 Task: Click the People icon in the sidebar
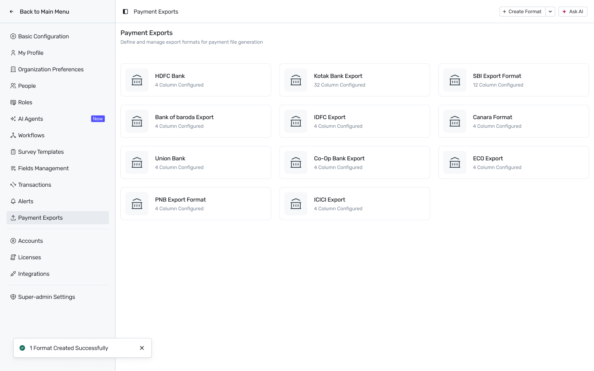[x=13, y=86]
